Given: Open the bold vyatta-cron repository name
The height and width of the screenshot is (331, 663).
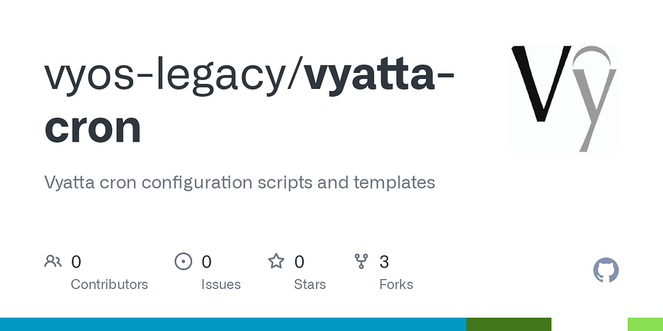Looking at the screenshot, I should tap(249, 101).
